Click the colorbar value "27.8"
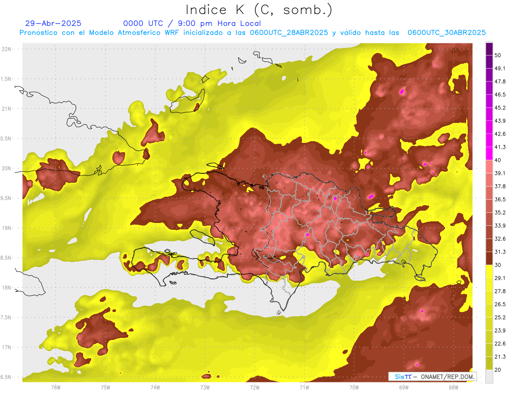The width and height of the screenshot is (509, 393). 500,291
